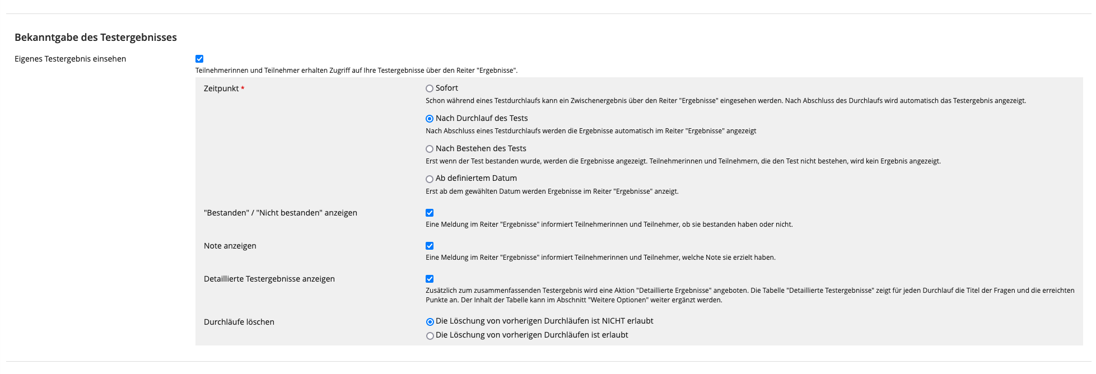Image resolution: width=1096 pixels, height=374 pixels.
Task: Click the Durchläufe löschen field label
Action: pyautogui.click(x=239, y=322)
